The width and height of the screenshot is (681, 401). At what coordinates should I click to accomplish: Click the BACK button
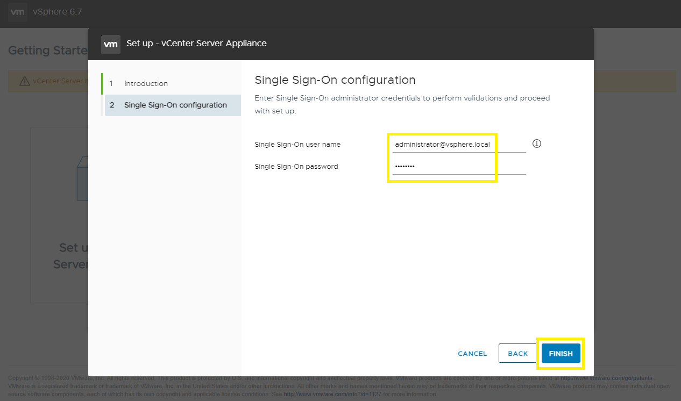click(x=517, y=353)
